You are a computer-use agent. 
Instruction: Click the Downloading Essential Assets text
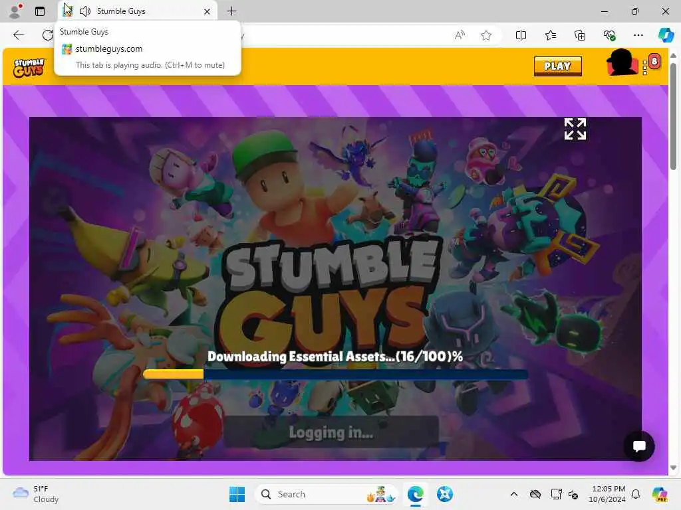point(335,357)
